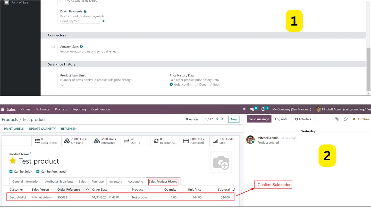Click the column options adjust icon
Image resolution: width=371 pixels, height=209 pixels.
click(x=234, y=190)
